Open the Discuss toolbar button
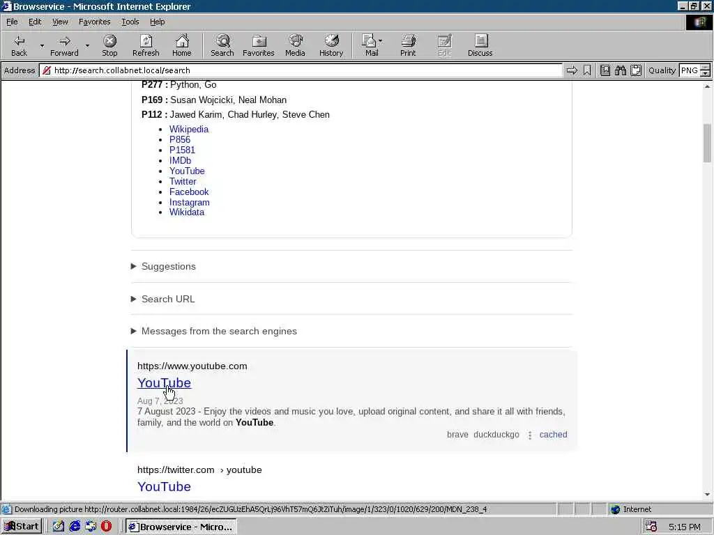The image size is (714, 535). point(480,45)
